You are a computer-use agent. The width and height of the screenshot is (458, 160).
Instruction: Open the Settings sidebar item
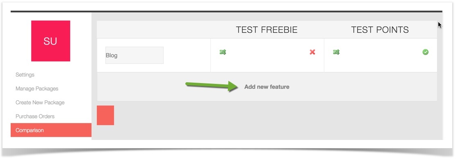click(25, 74)
